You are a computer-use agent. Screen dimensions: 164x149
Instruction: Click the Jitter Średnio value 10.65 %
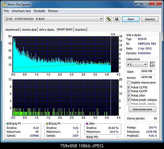pos(113,128)
